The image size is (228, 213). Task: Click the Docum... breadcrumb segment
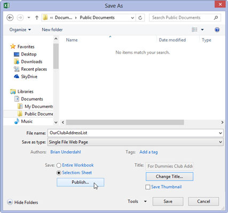pos(64,18)
